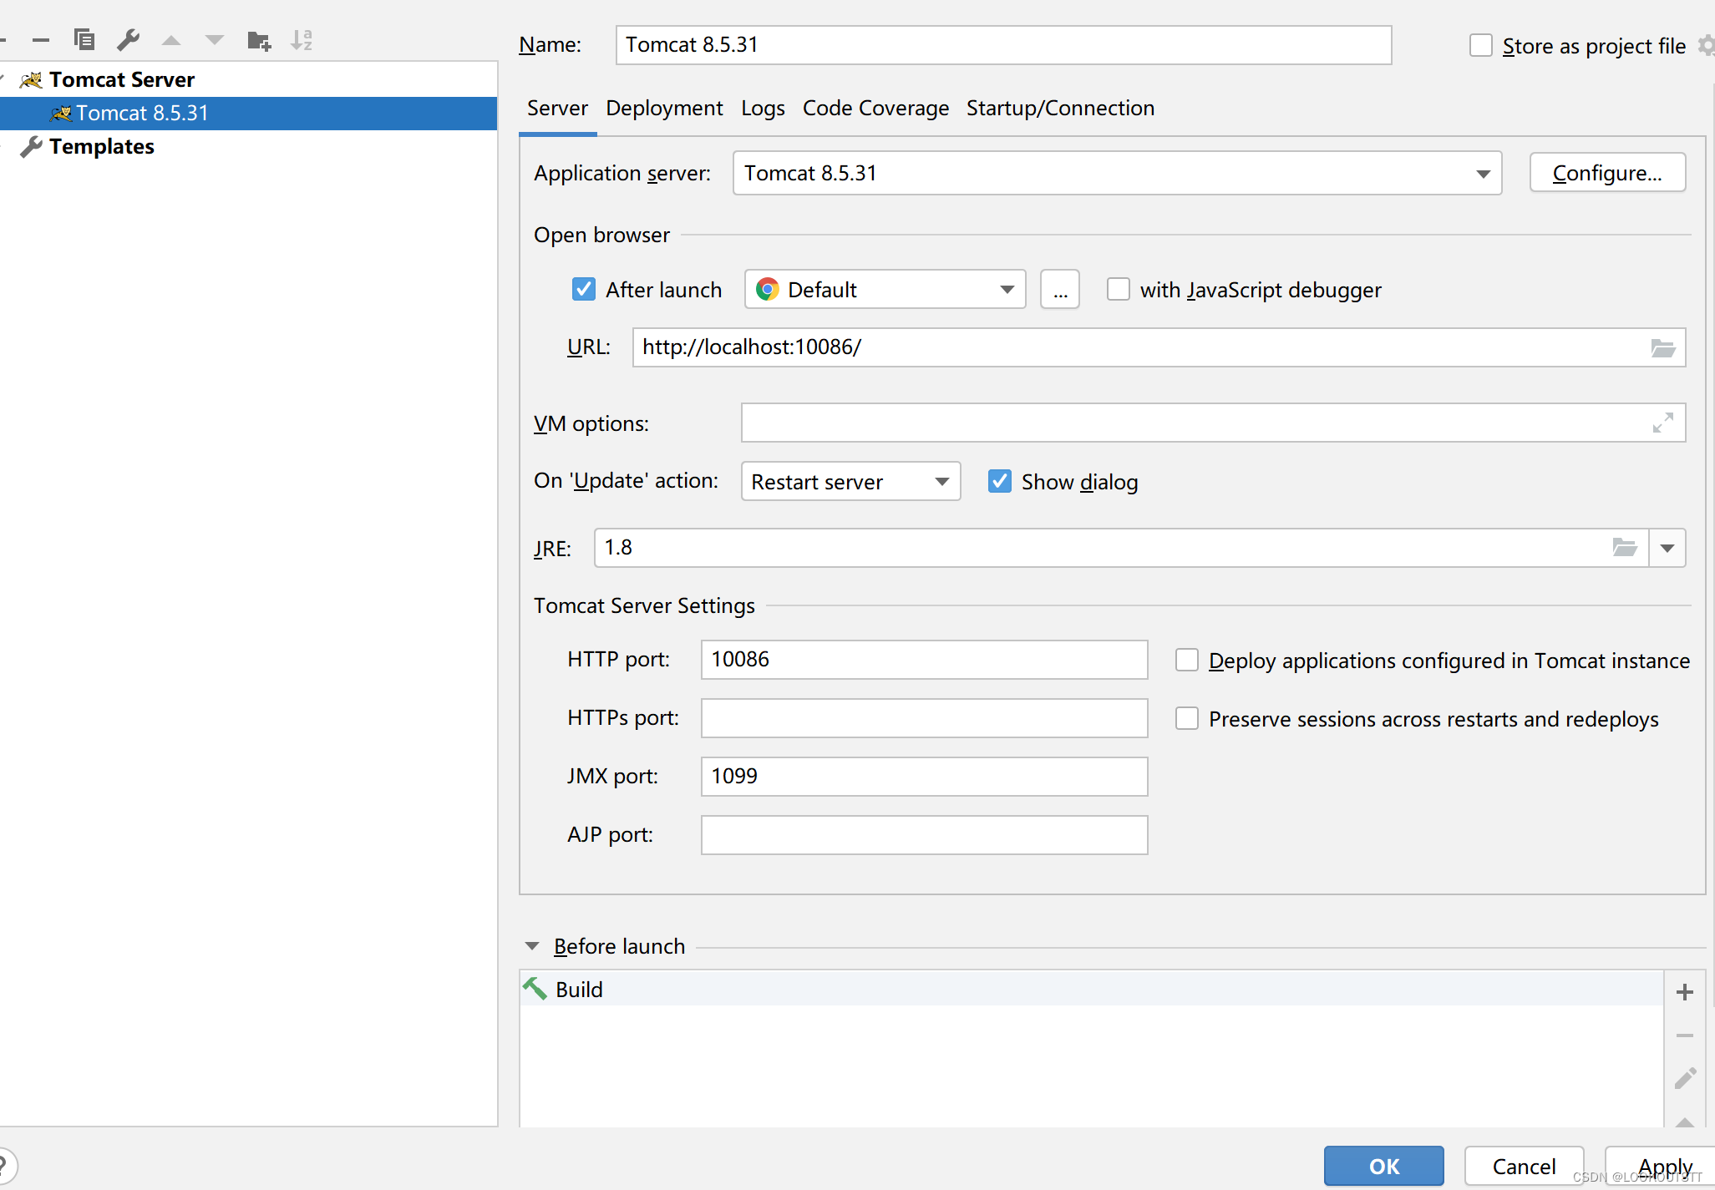Click the HTTPs port input field
1715x1190 pixels.
(924, 718)
